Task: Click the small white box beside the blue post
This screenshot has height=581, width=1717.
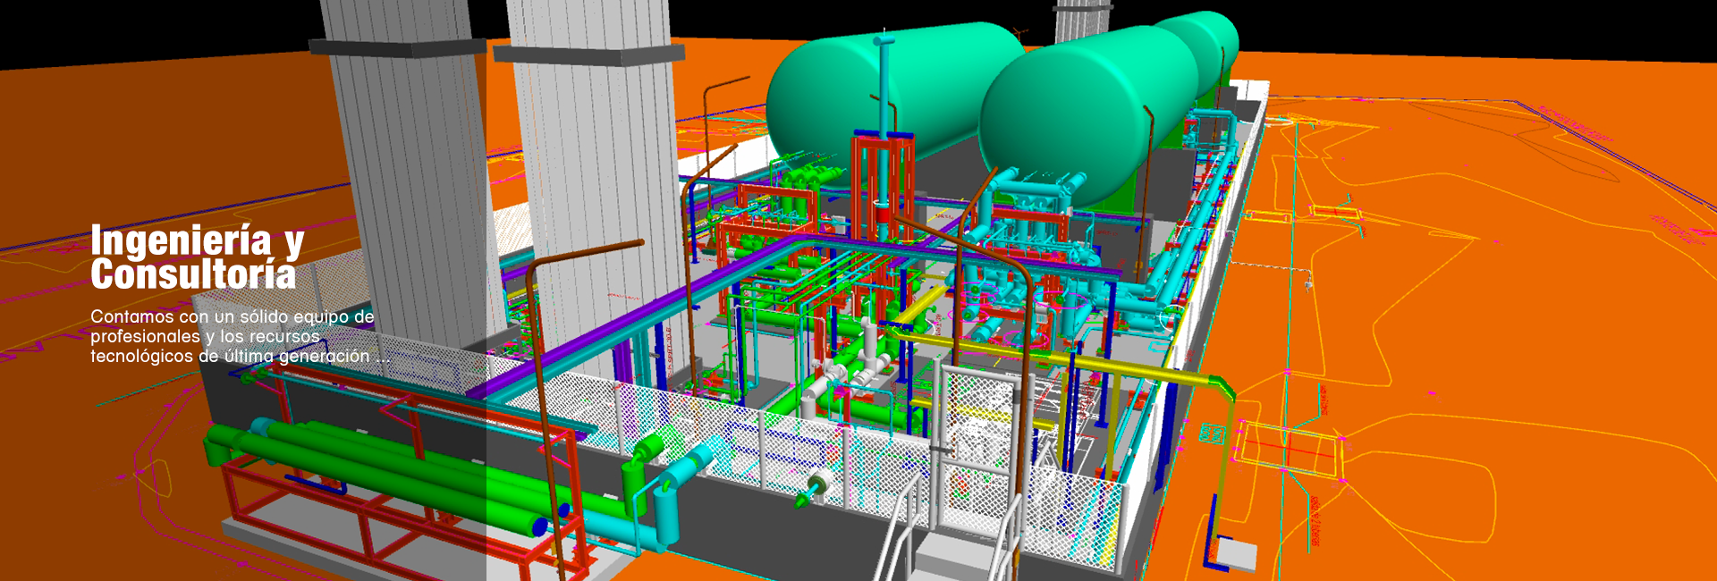Action: [x=1239, y=554]
